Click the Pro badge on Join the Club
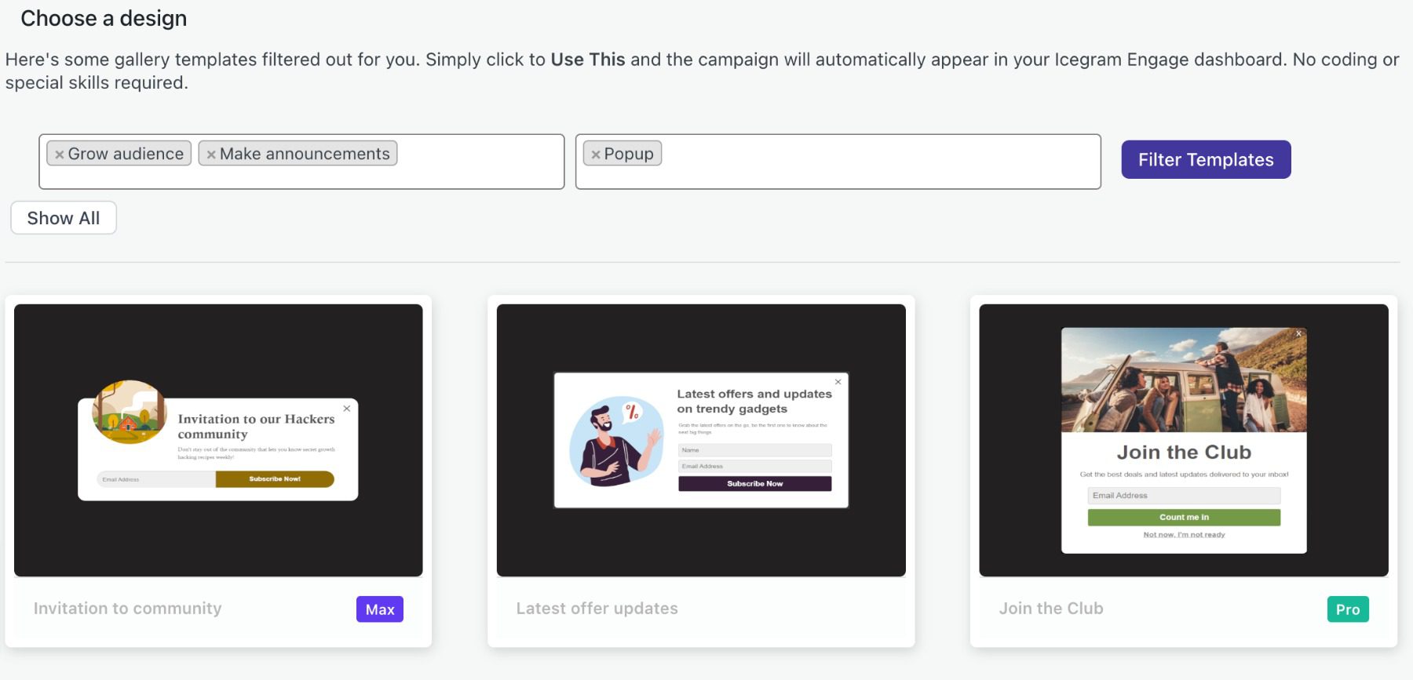1413x680 pixels. point(1348,609)
